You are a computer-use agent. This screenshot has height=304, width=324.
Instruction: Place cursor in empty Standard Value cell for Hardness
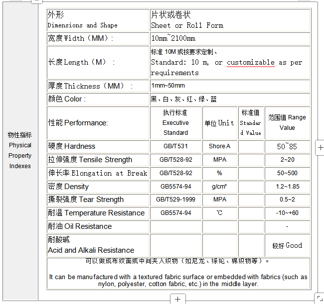(x=251, y=146)
